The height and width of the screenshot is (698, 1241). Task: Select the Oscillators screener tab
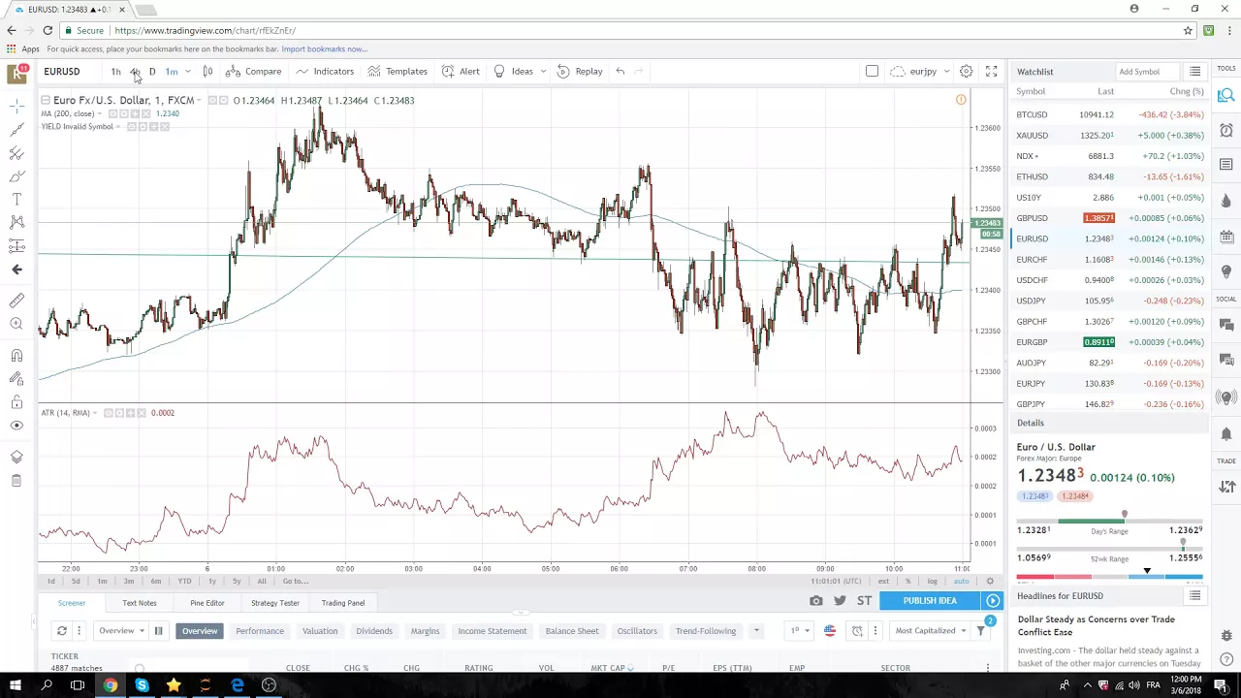(637, 631)
